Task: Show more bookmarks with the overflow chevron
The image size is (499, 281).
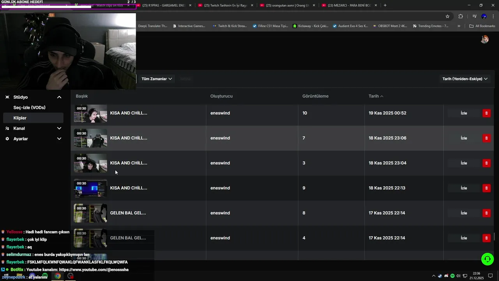Action: click(459, 26)
